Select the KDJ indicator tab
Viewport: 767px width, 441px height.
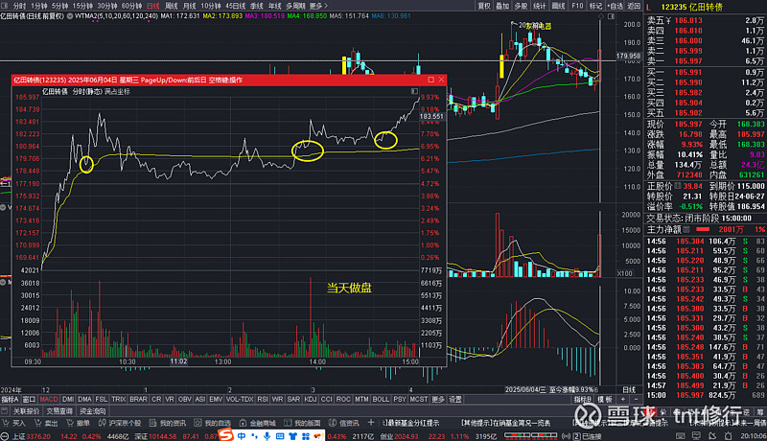(310, 400)
